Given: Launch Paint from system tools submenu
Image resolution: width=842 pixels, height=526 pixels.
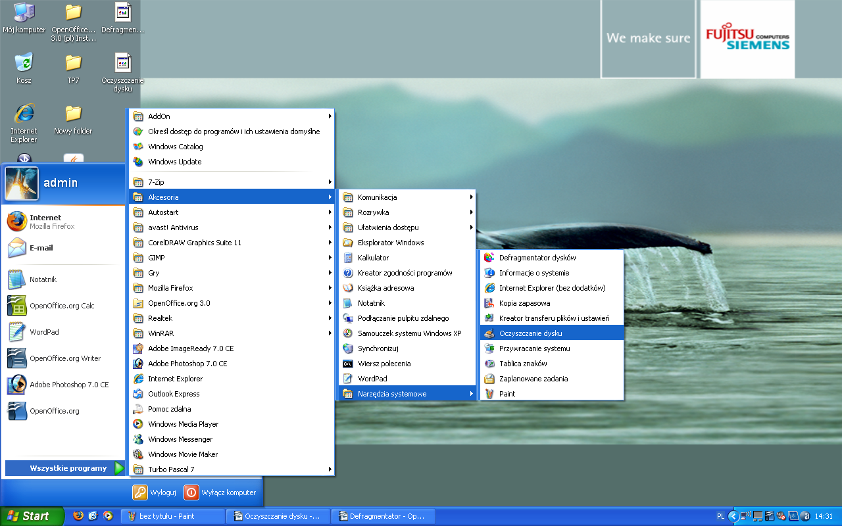Looking at the screenshot, I should (x=551, y=394).
